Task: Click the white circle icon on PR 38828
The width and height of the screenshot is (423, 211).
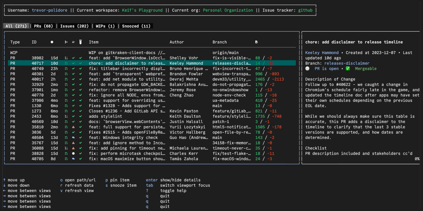Action: [x=73, y=153]
